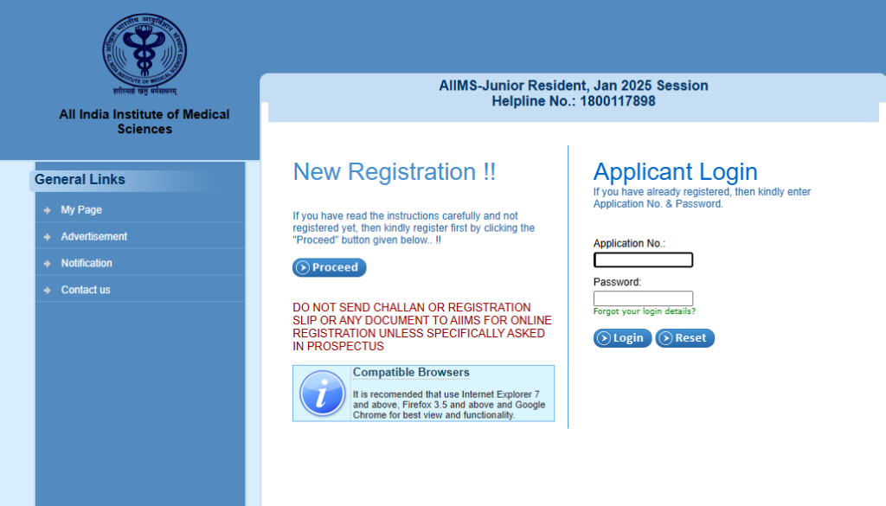Open the Contact us link
886x506 pixels.
(86, 289)
